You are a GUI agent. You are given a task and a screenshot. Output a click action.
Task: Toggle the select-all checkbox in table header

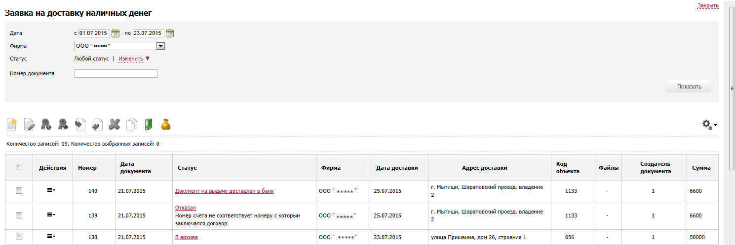point(19,167)
